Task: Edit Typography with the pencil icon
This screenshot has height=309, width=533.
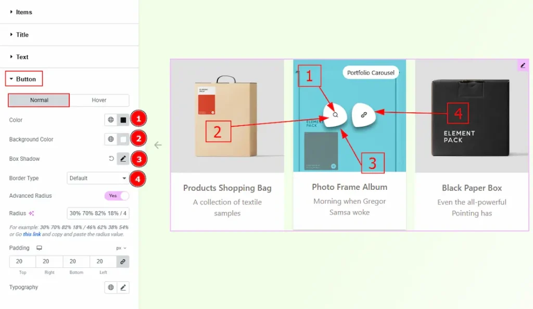Action: (123, 287)
